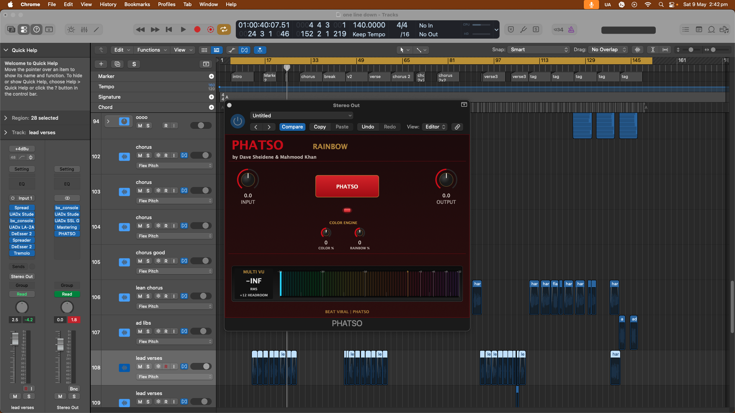This screenshot has width=735, height=413.
Task: Open the Mixer button in control bar
Action: point(84,29)
